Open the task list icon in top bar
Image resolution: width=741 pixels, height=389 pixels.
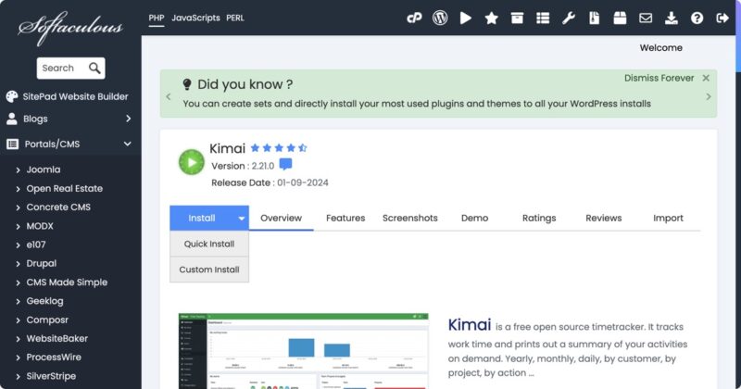tap(543, 18)
